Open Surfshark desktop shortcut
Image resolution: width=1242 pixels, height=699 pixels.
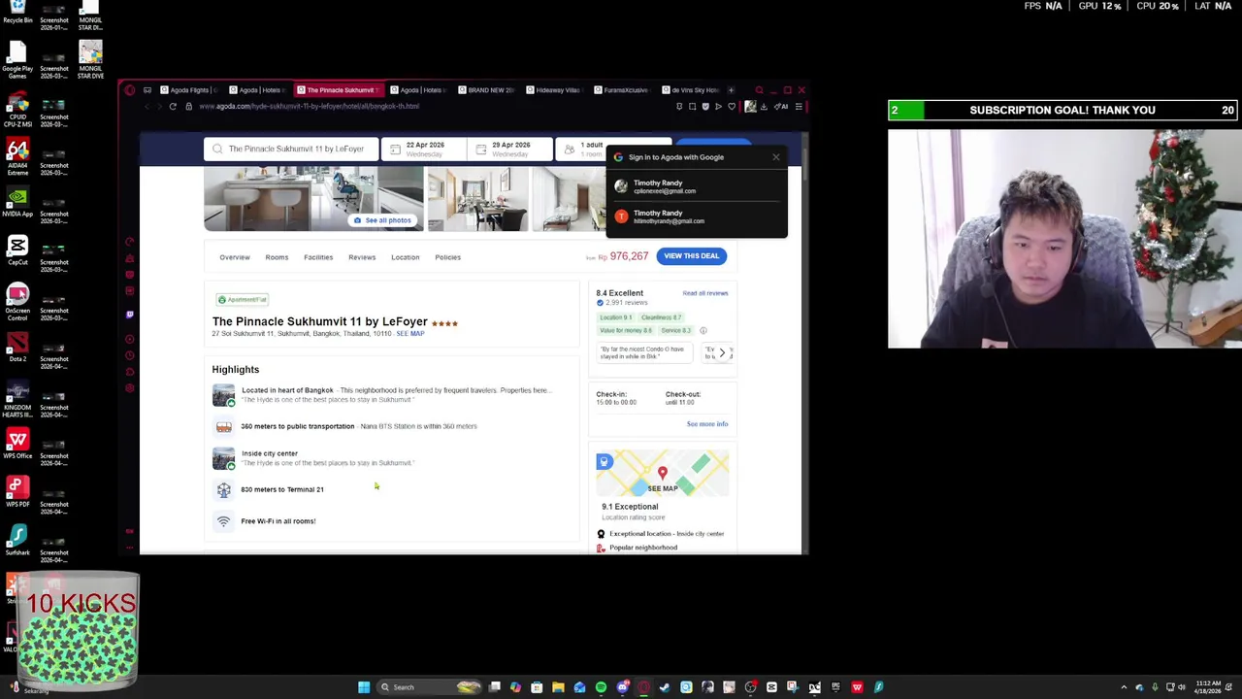point(17,541)
